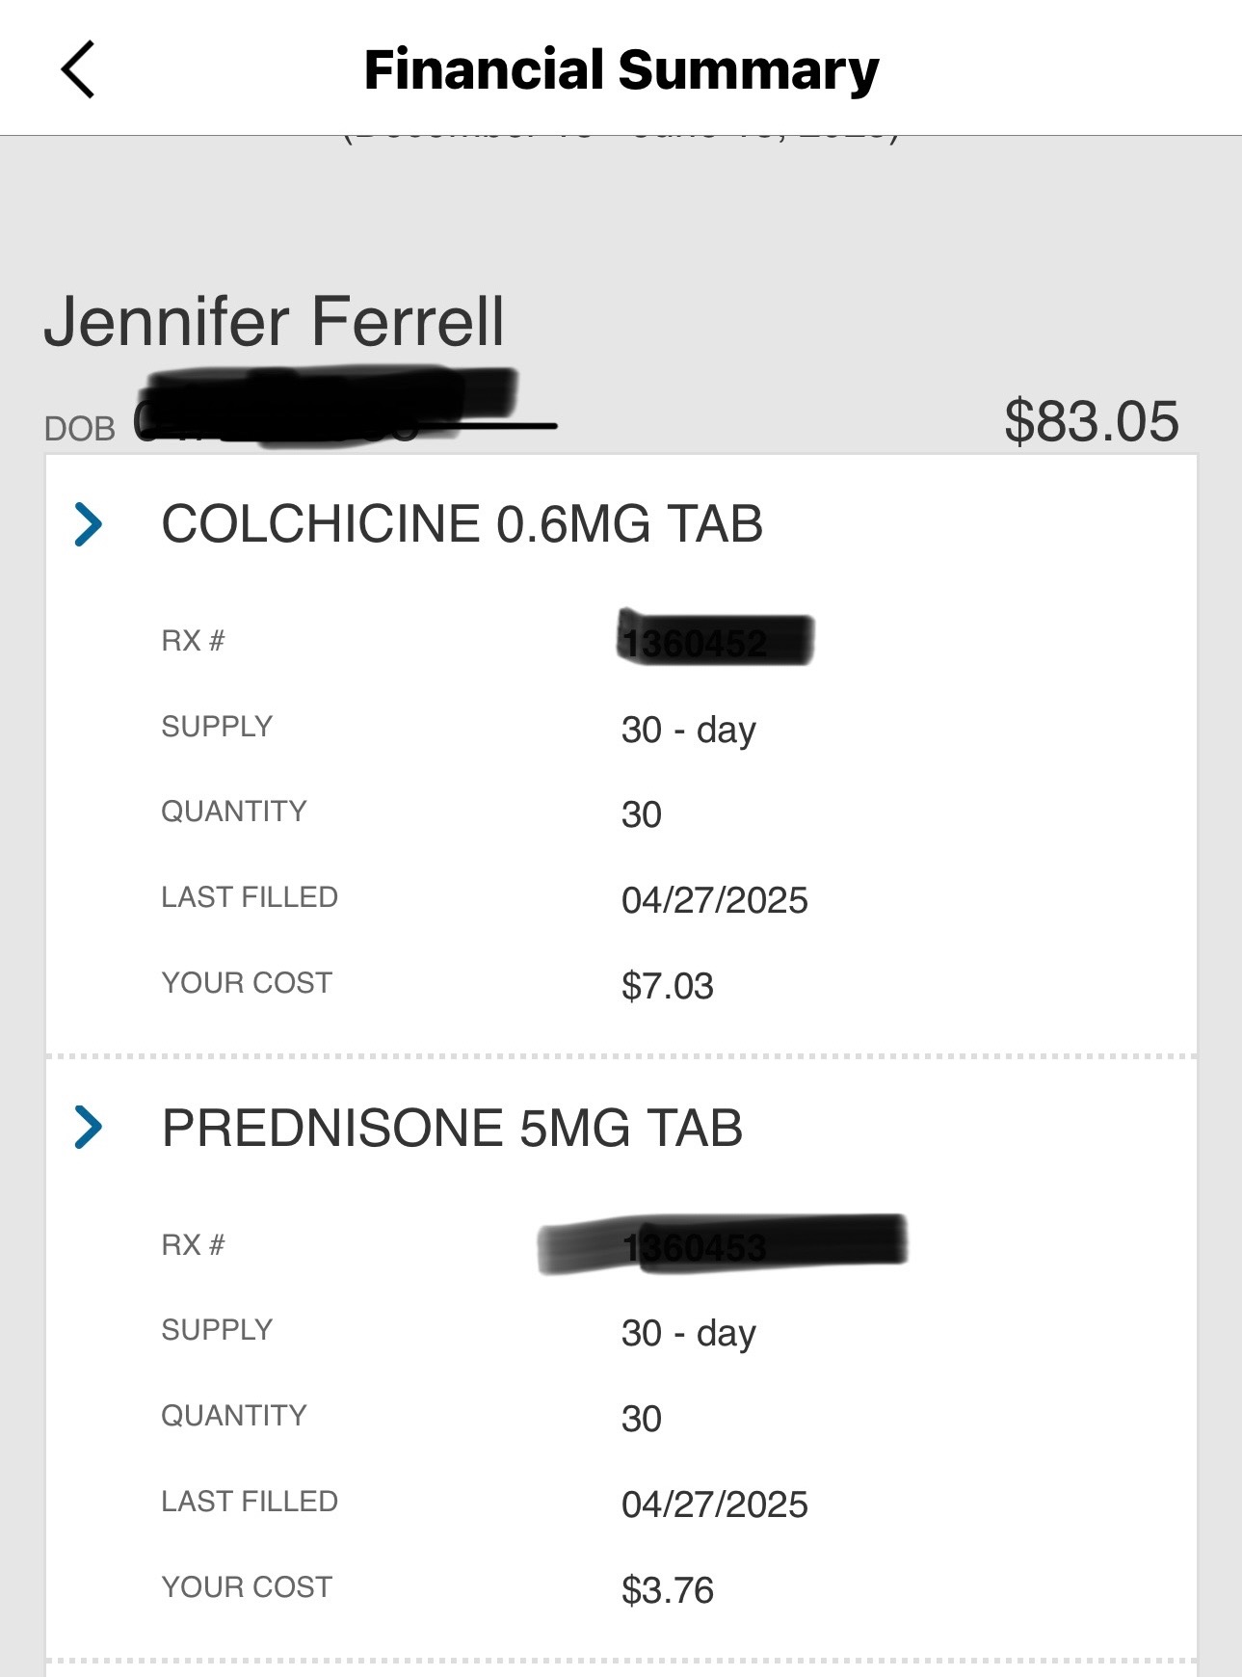Select Prednisone cost value $3.76
This screenshot has height=1677, width=1242.
(668, 1590)
